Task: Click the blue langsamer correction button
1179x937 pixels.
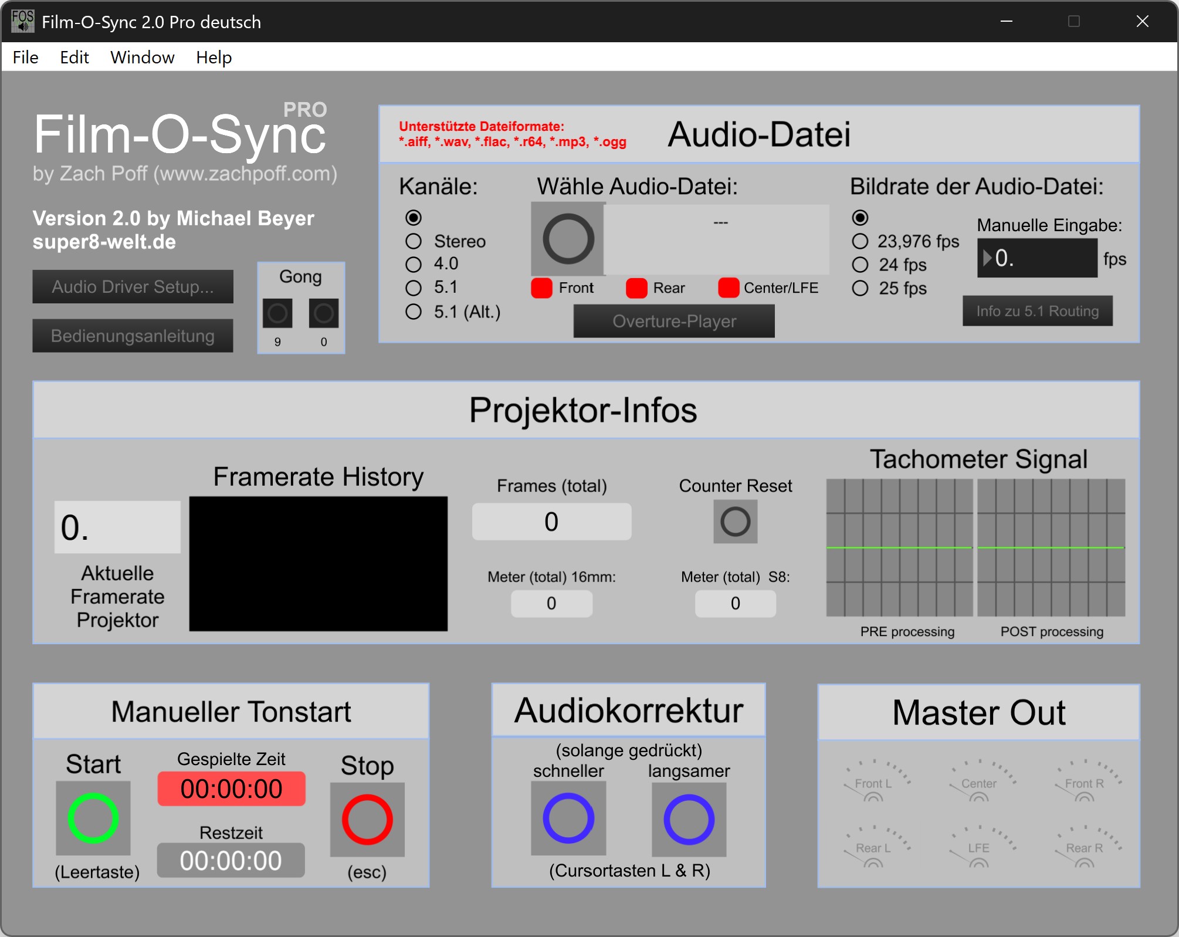Action: click(x=689, y=818)
